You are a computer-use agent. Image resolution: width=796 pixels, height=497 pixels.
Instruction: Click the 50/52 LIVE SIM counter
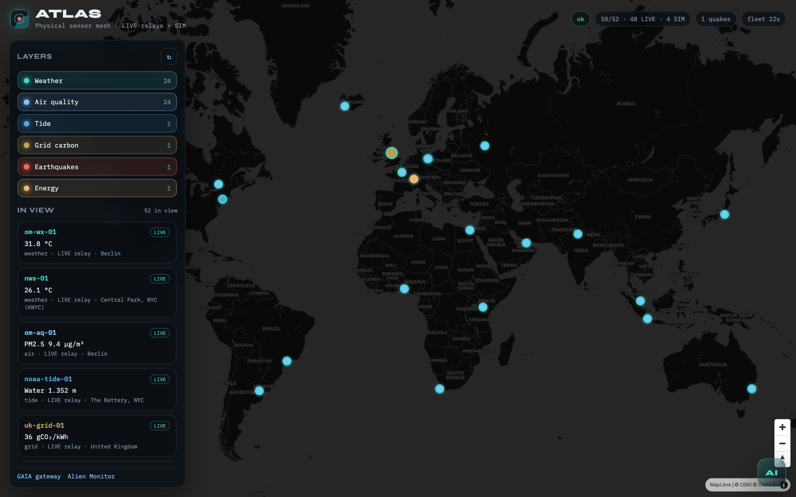click(x=643, y=19)
